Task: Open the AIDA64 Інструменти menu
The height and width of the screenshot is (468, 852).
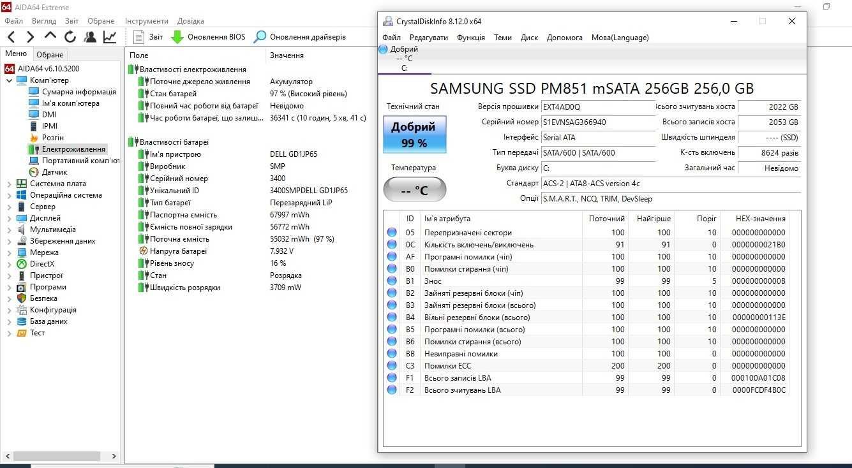Action: (x=147, y=21)
